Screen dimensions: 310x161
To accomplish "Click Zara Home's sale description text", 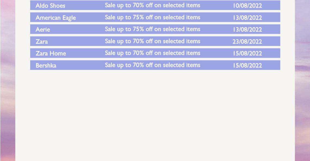I will (152, 53).
